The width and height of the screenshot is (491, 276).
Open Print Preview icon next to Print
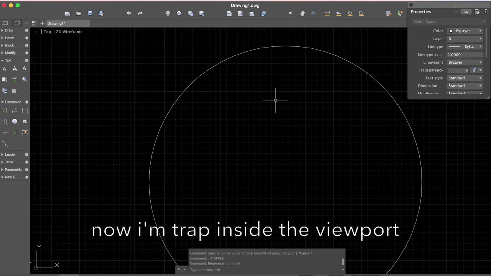click(x=179, y=13)
